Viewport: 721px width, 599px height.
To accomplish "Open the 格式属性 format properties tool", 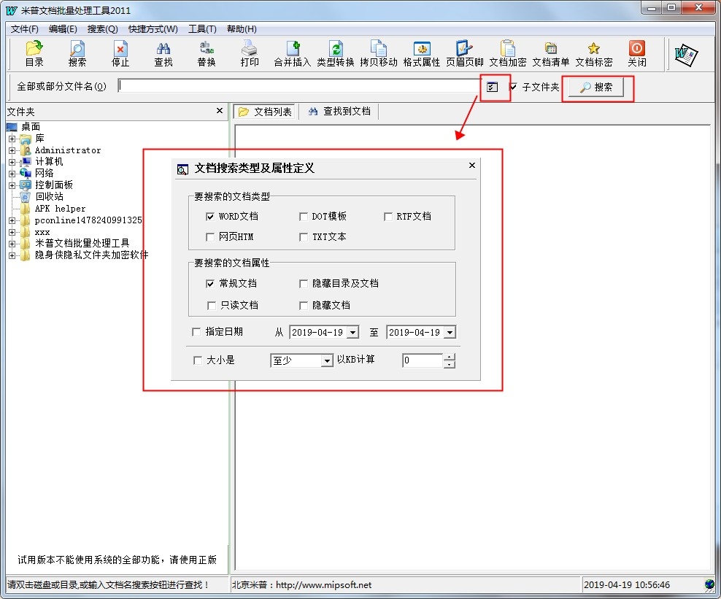I will (x=422, y=54).
